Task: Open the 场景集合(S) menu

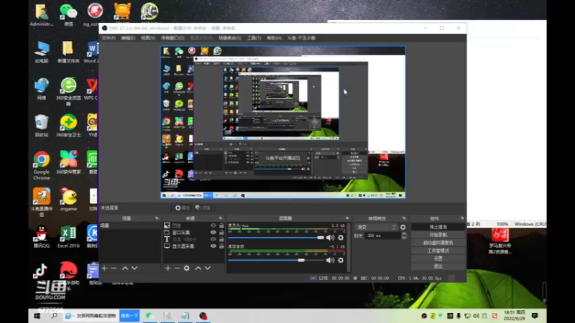Action: point(230,38)
